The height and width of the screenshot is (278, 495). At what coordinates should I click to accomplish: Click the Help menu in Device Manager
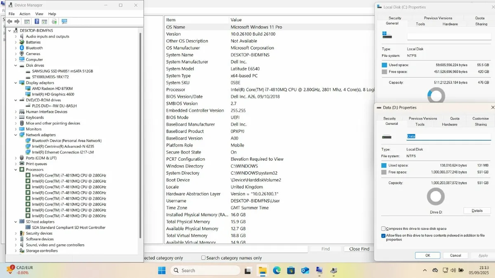[52, 14]
